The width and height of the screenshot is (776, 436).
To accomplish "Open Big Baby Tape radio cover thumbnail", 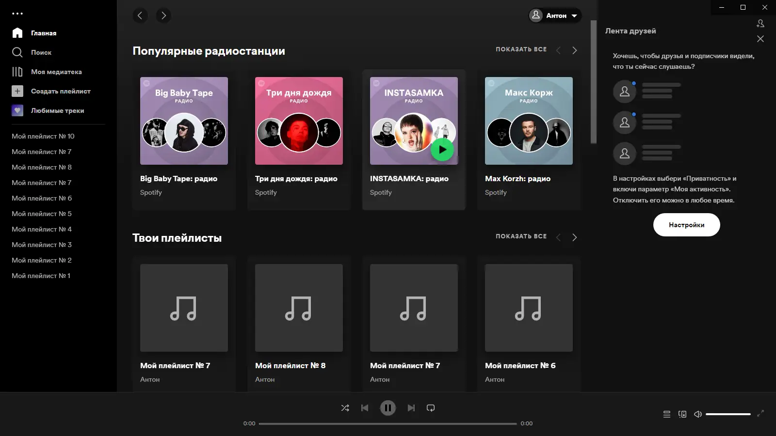I will pos(184,121).
